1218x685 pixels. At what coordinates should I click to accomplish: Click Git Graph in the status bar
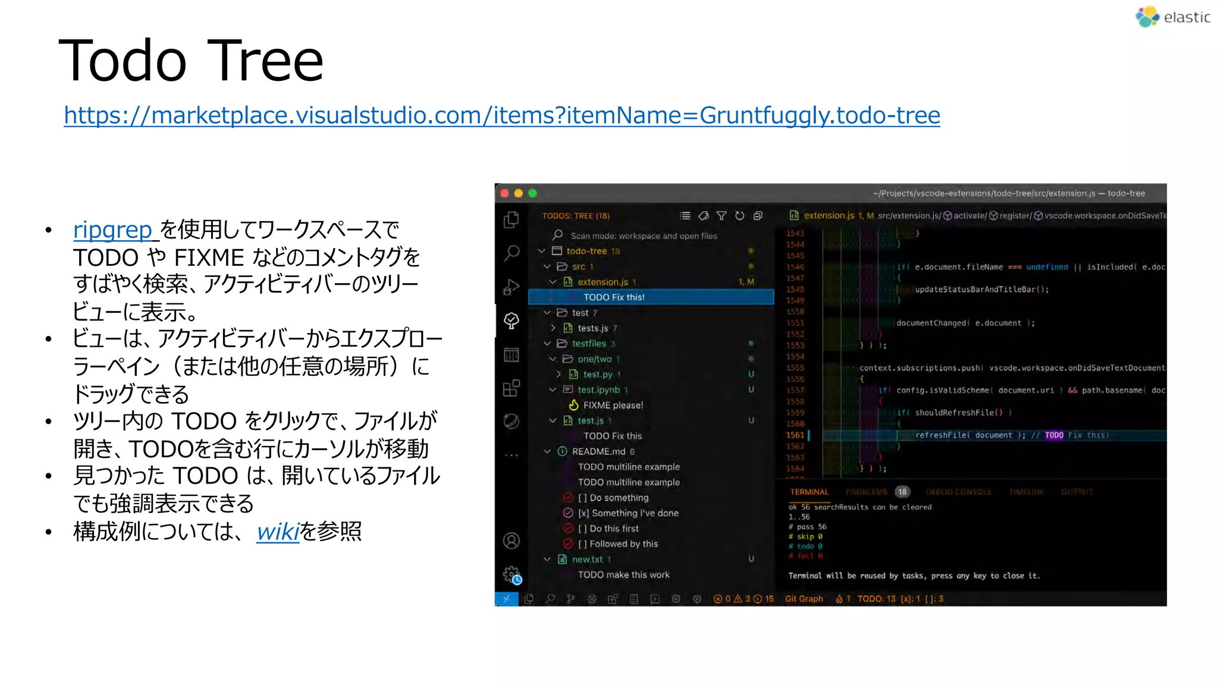coord(804,599)
